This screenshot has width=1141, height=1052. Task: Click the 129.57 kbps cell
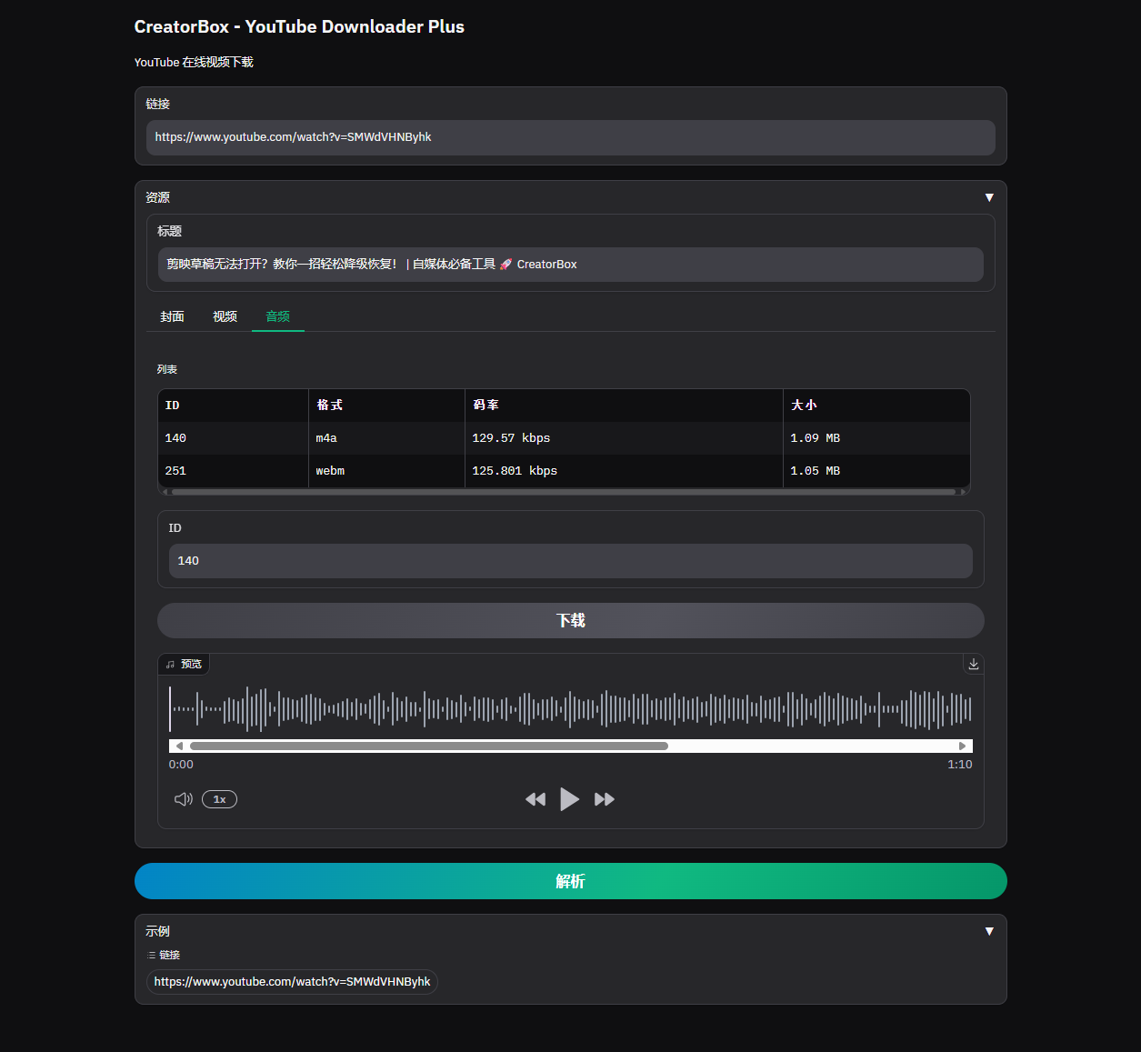click(x=625, y=438)
